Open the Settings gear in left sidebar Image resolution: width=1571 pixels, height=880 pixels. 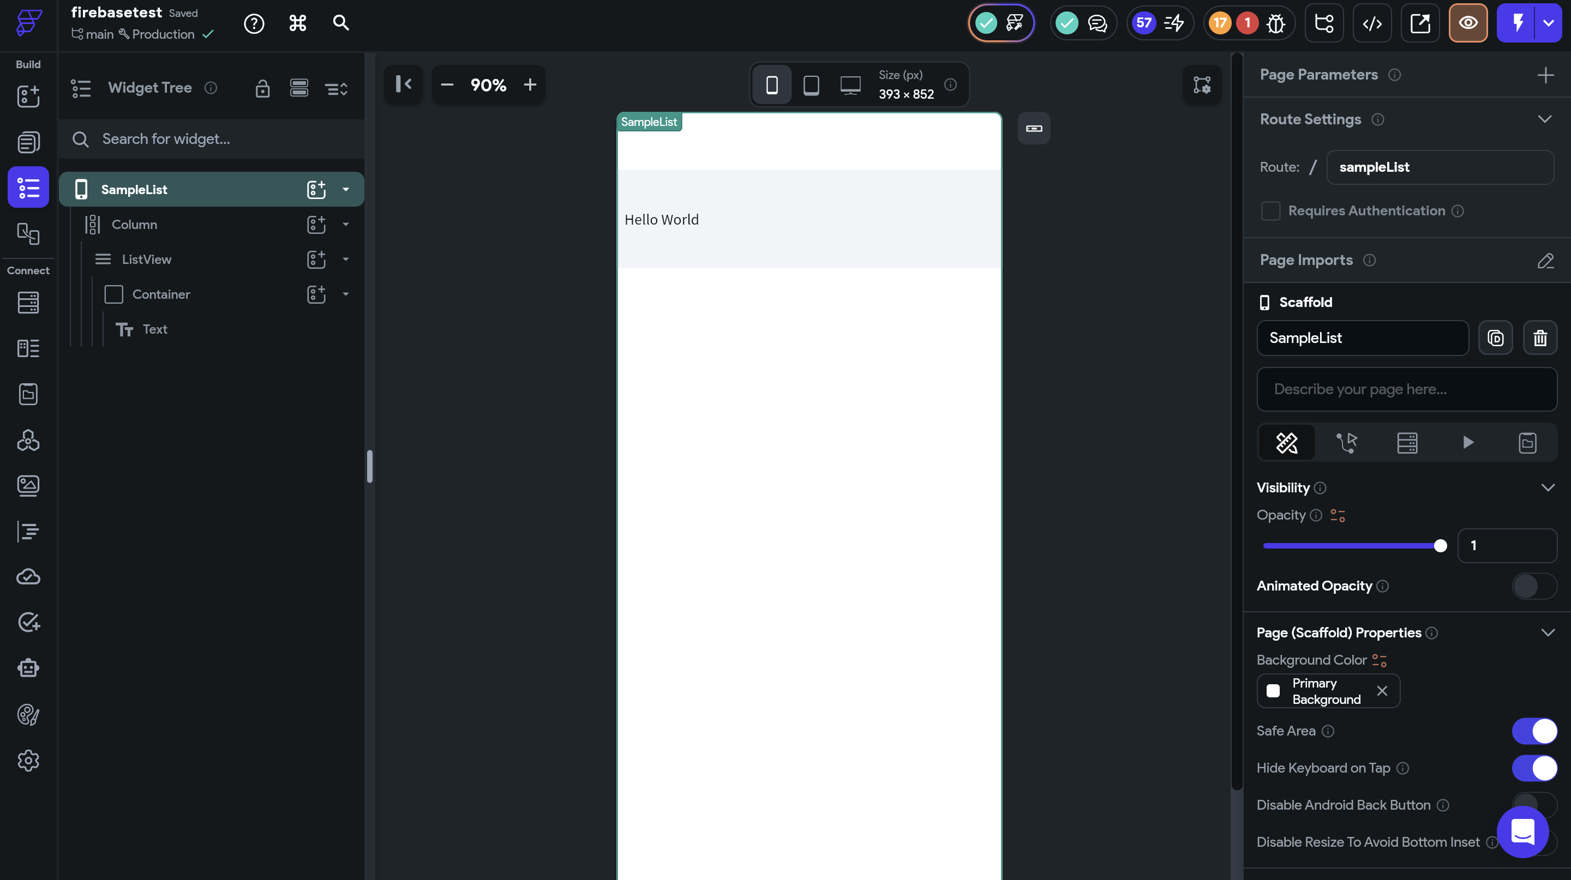tap(28, 761)
